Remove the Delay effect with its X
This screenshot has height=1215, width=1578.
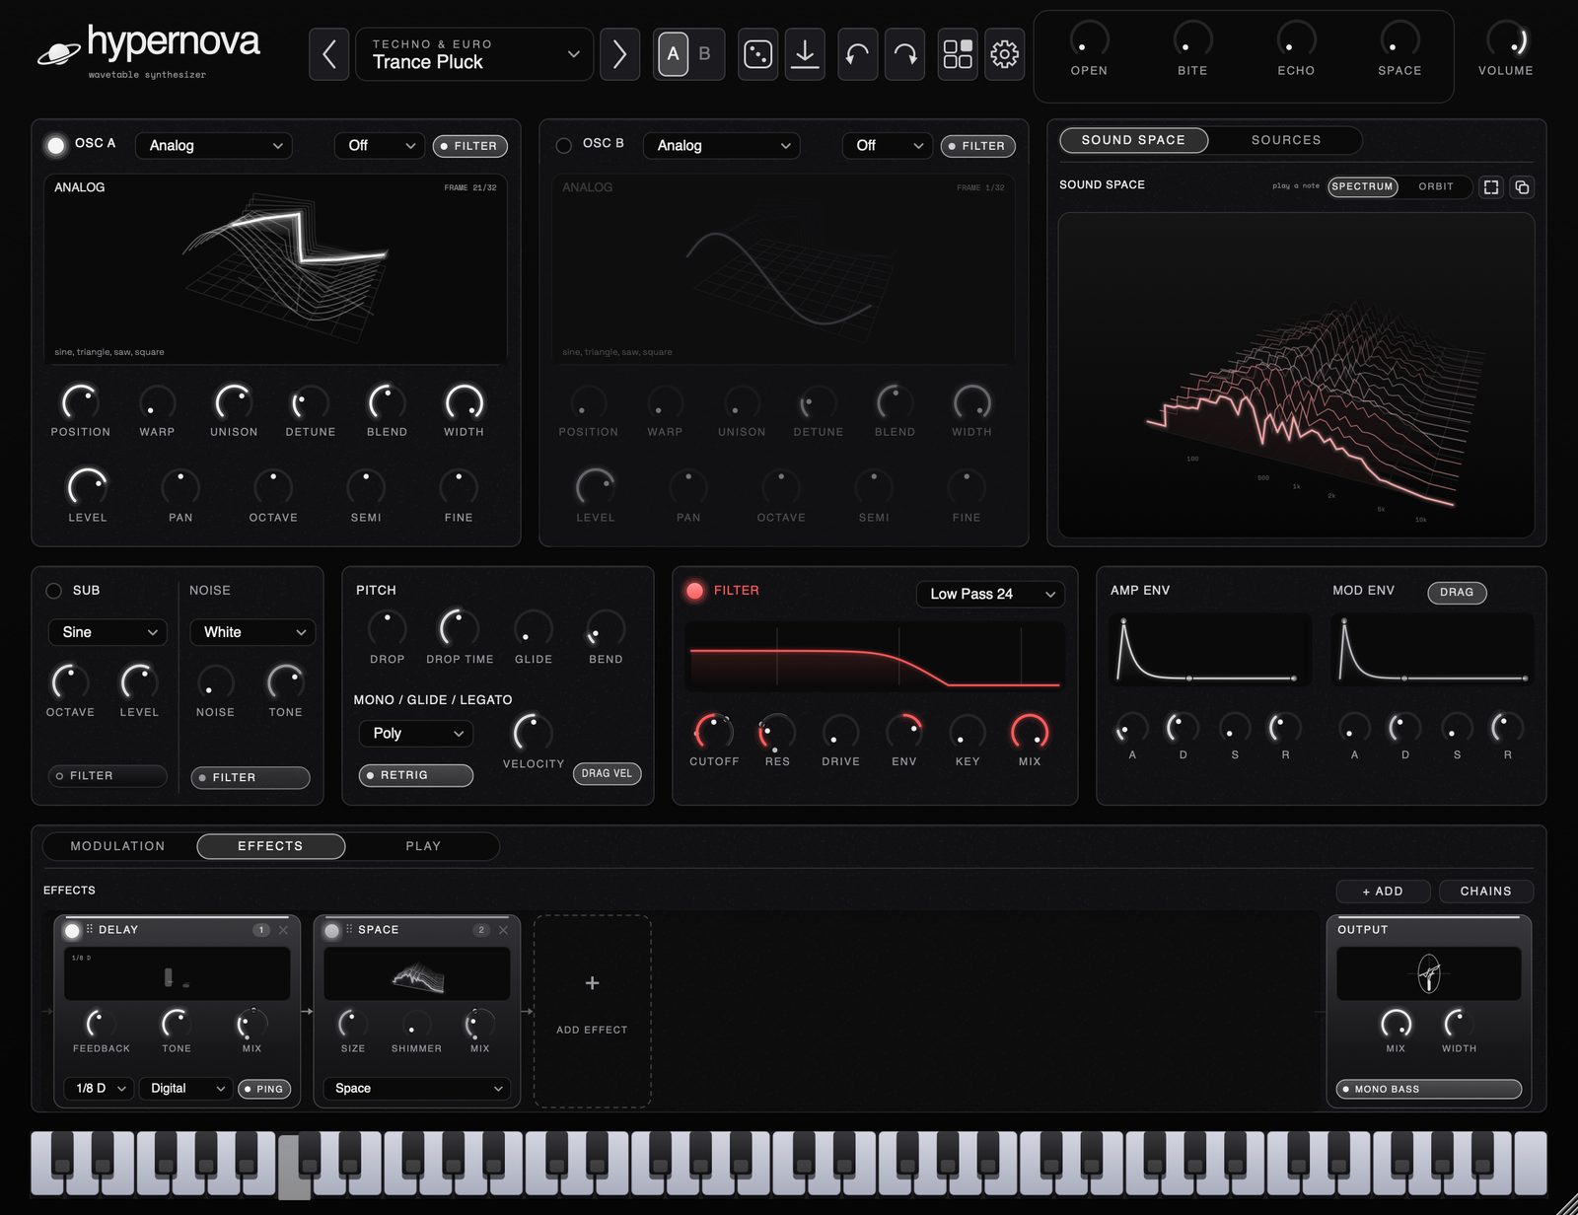click(x=283, y=930)
